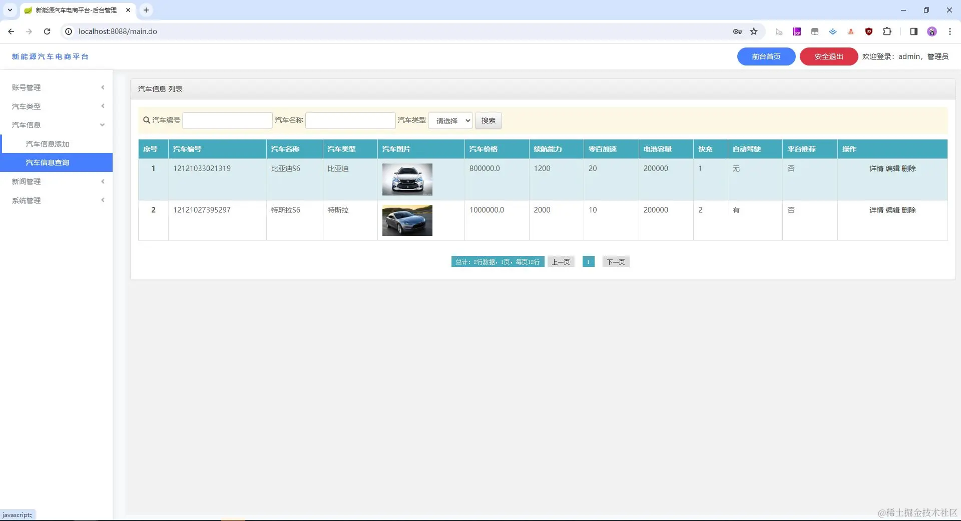Click 编辑 for the 特斯拉S6 row
This screenshot has width=961, height=521.
coord(892,210)
